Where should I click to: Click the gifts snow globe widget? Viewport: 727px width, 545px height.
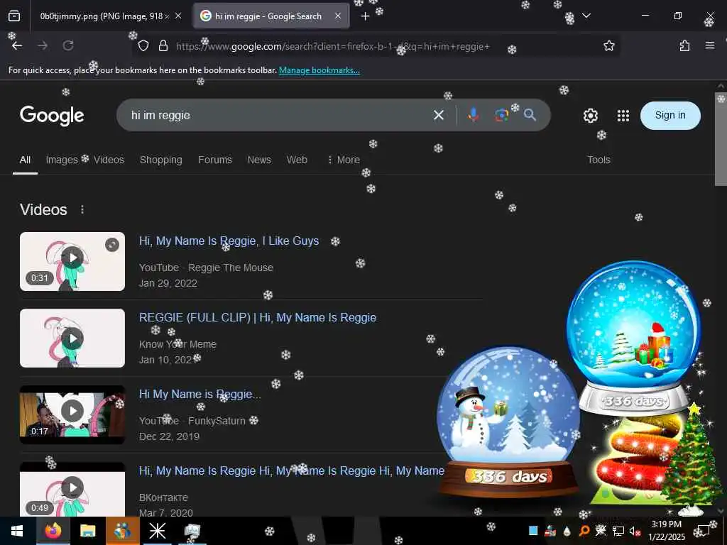[x=633, y=337]
